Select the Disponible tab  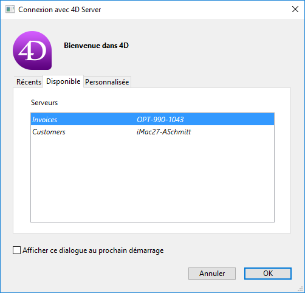[63, 81]
